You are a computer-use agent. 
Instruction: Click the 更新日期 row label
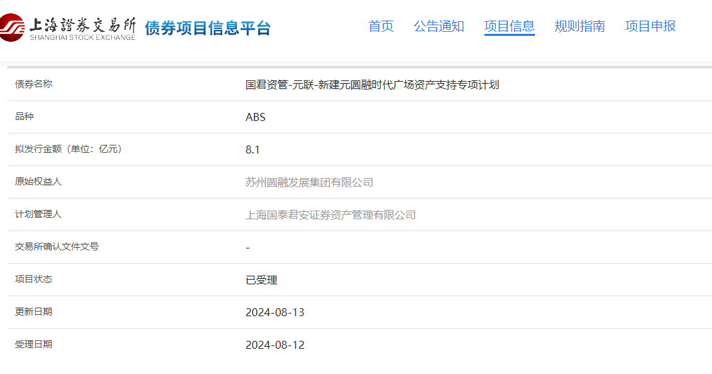pos(33,312)
